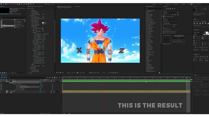209x117 pixels.
Task: Select the Clone Stamp tool
Action: coord(26,4)
